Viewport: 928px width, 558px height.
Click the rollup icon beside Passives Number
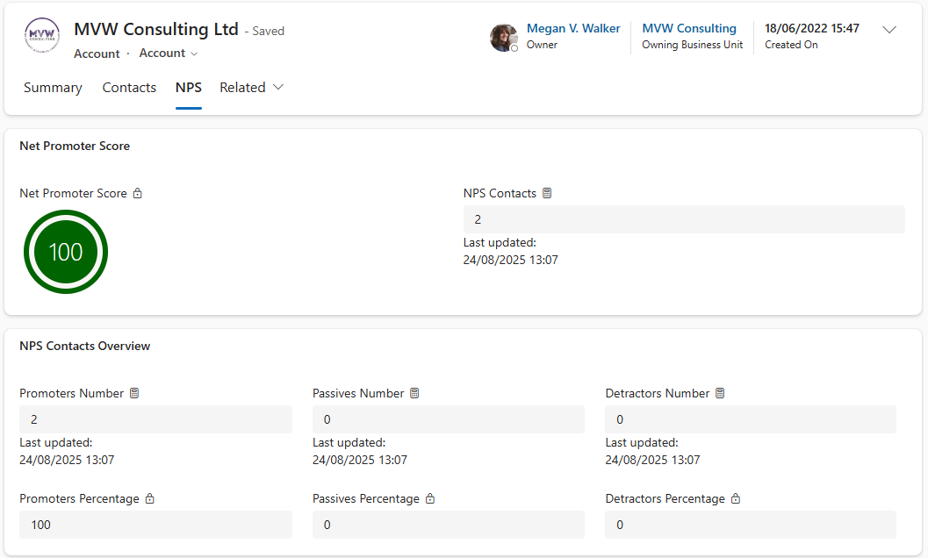415,394
